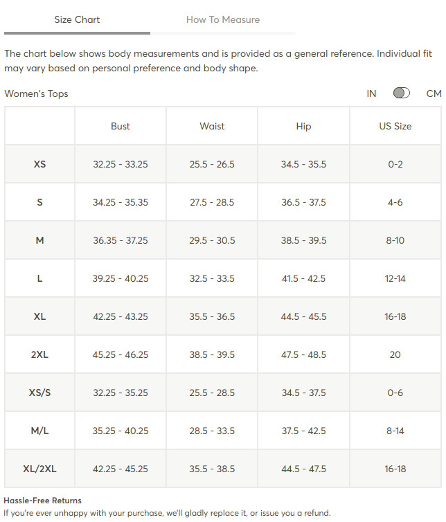Click the Women's Tops chart title
This screenshot has height=522, width=446.
coord(36,93)
